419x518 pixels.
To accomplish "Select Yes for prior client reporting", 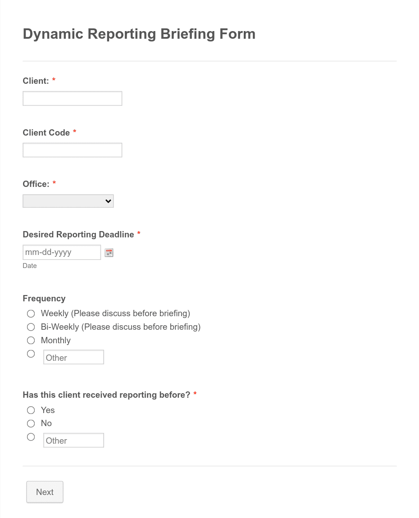I will (31, 410).
